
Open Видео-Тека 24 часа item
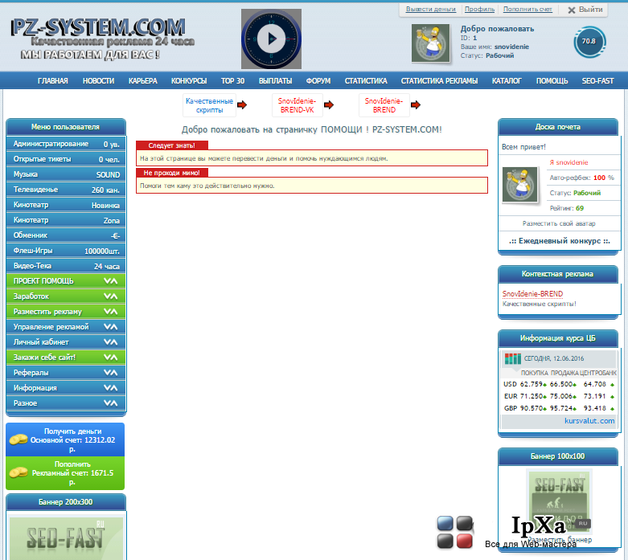tap(66, 266)
